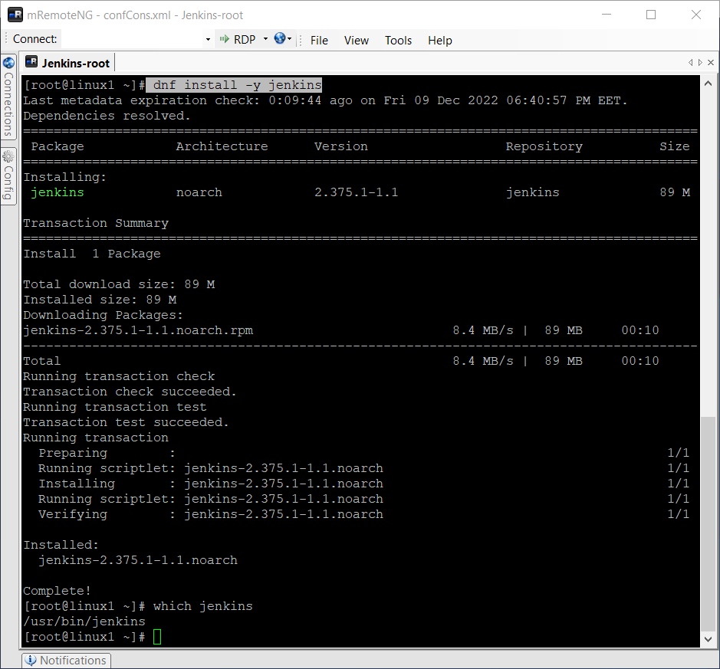The height and width of the screenshot is (669, 720).
Task: Click the toolbar drag grip beside Connect
Action: pos(5,39)
